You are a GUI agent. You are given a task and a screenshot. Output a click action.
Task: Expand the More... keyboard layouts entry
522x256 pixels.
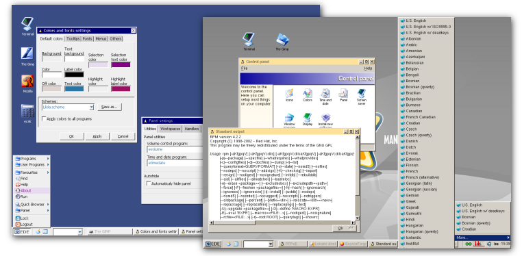pyautogui.click(x=482, y=238)
